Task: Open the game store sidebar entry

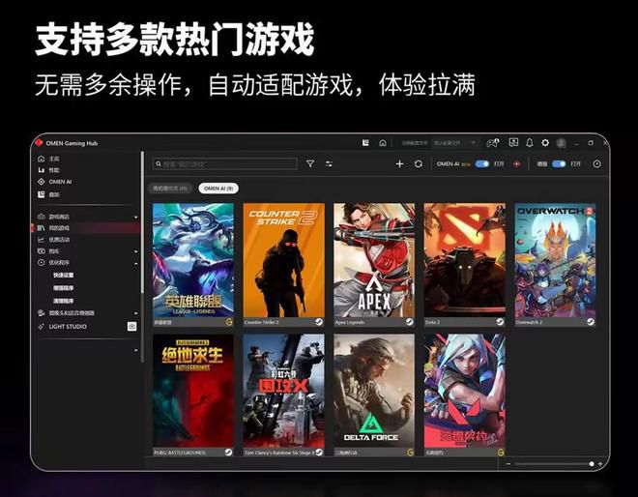Action: click(53, 217)
